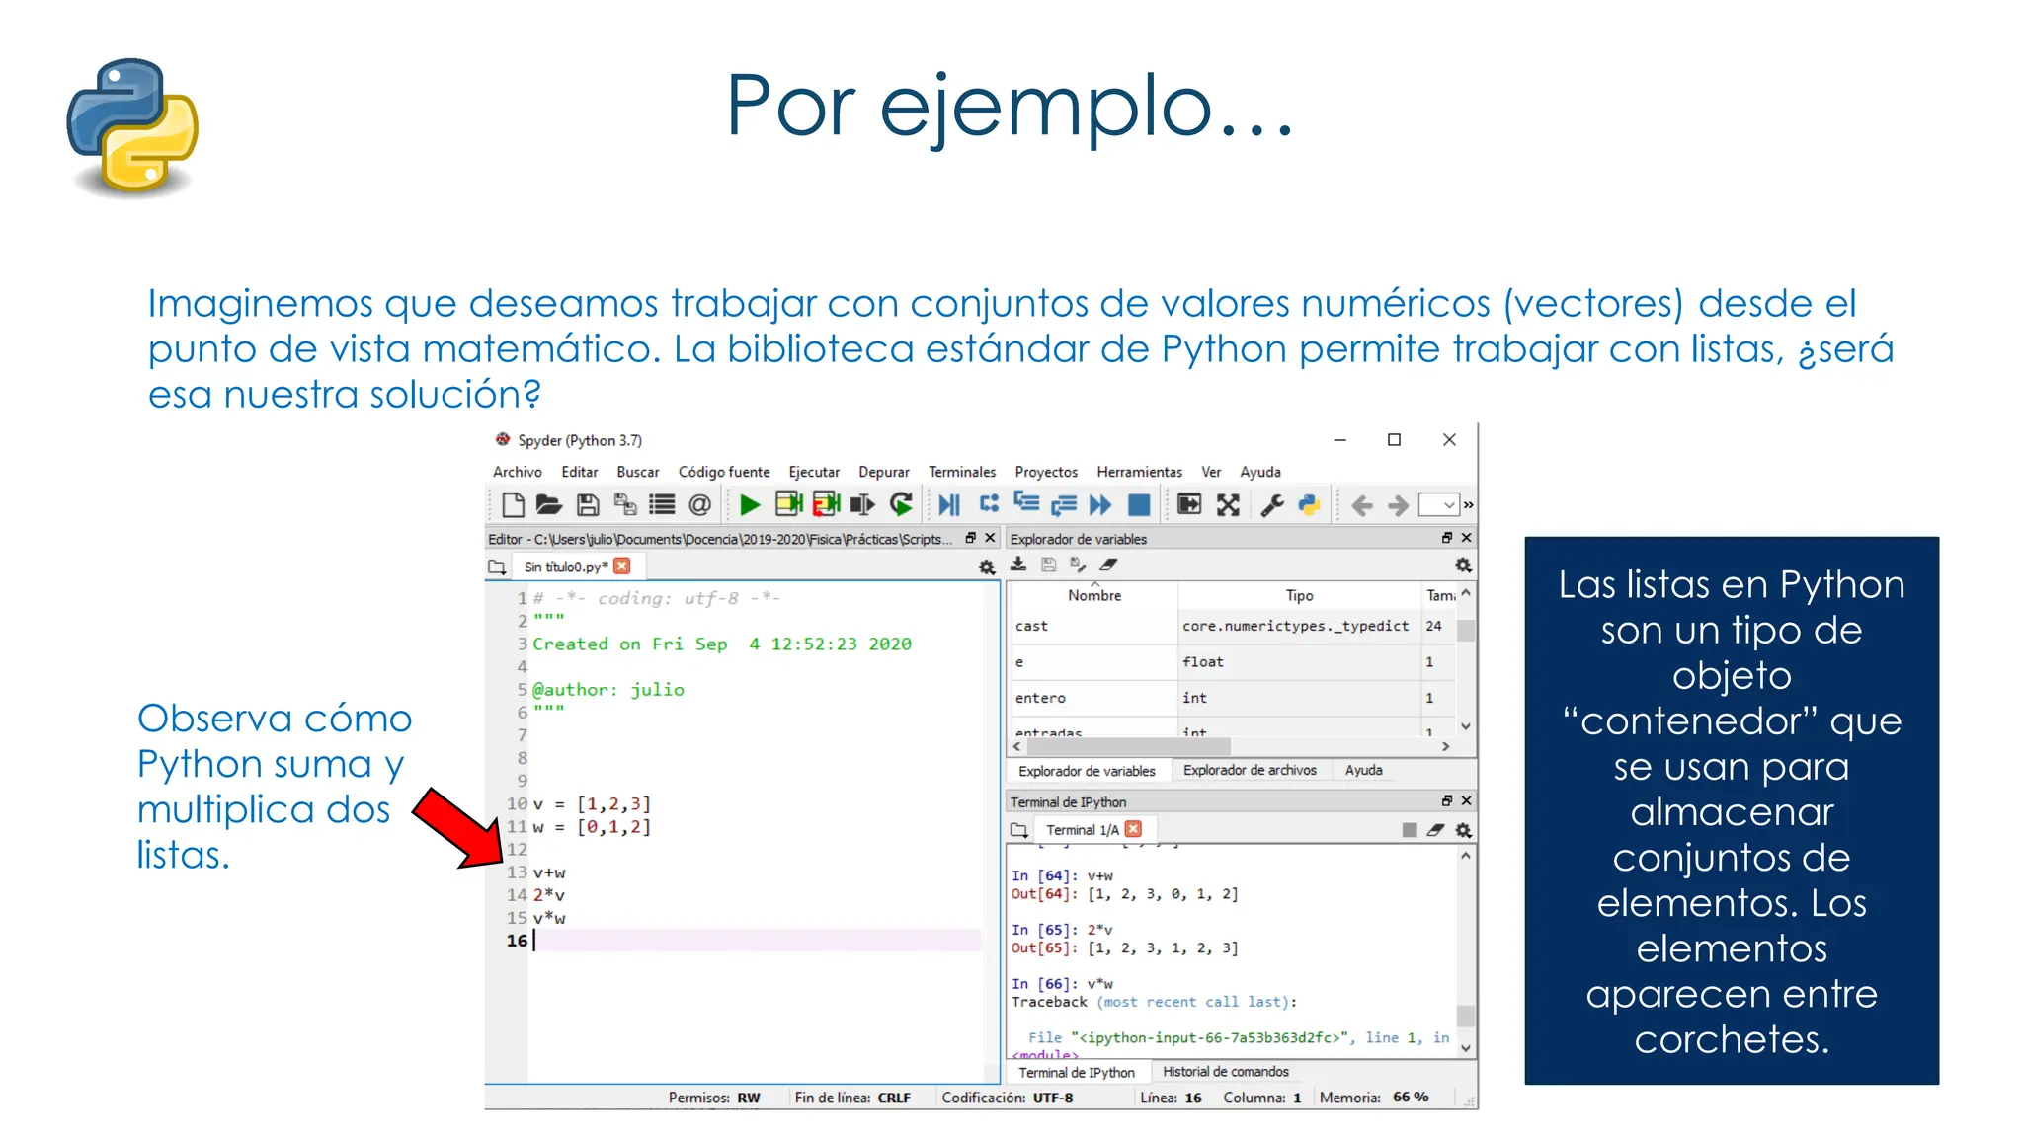Click the gray stop square in the IPython terminal
Image resolution: width=2023 pixels, height=1137 pixels.
coord(1410,830)
